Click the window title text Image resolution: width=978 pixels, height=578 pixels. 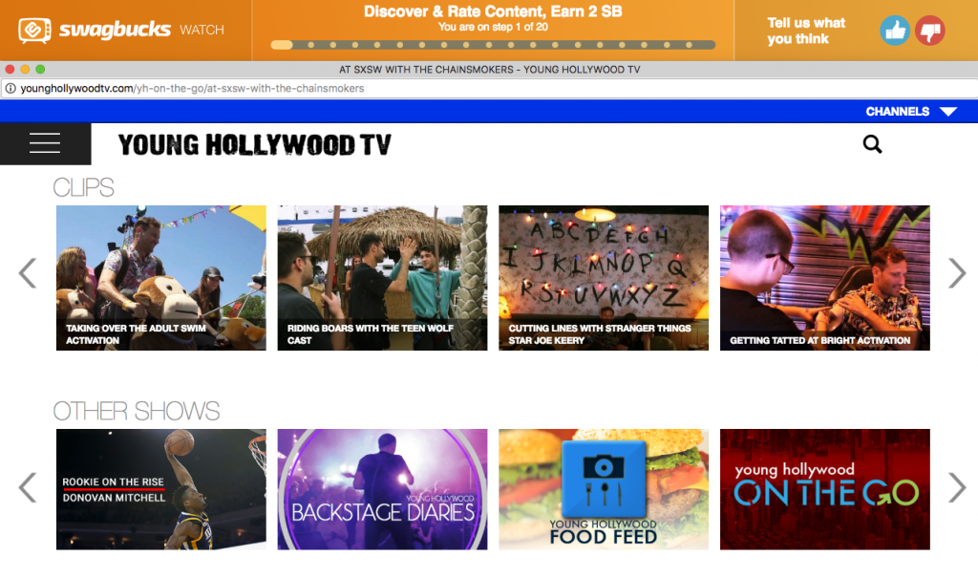pos(490,70)
